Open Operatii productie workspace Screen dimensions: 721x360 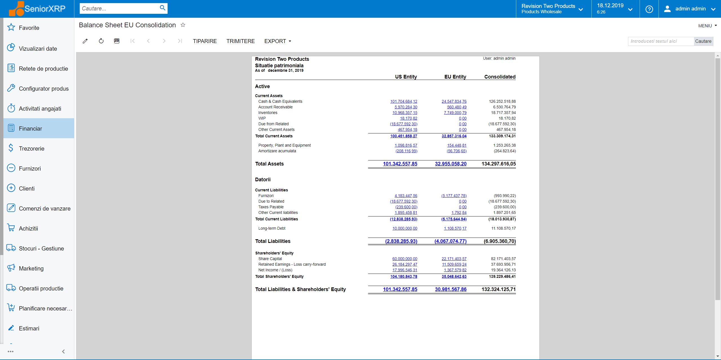39,288
